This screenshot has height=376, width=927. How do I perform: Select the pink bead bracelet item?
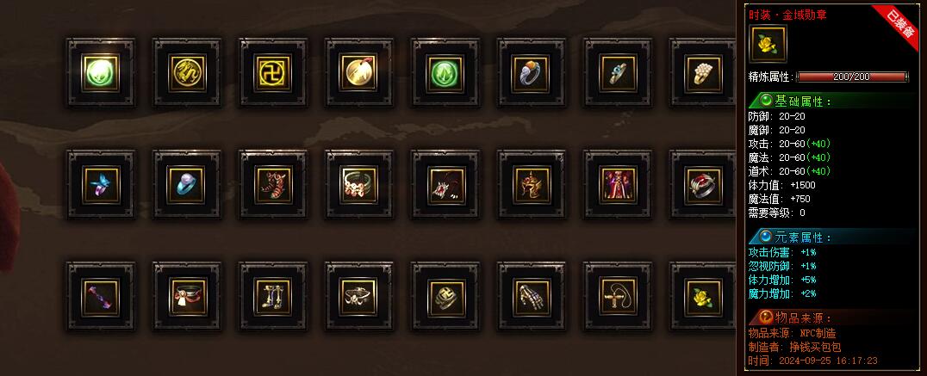click(x=359, y=185)
